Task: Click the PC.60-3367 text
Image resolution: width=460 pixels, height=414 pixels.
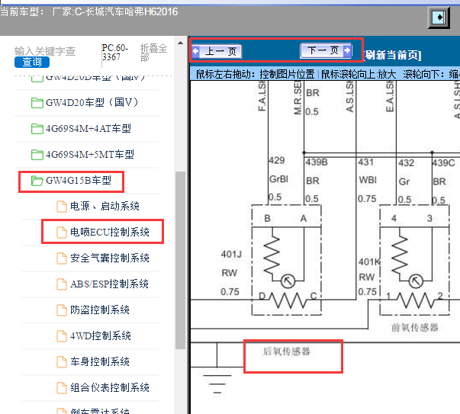Action: 115,52
